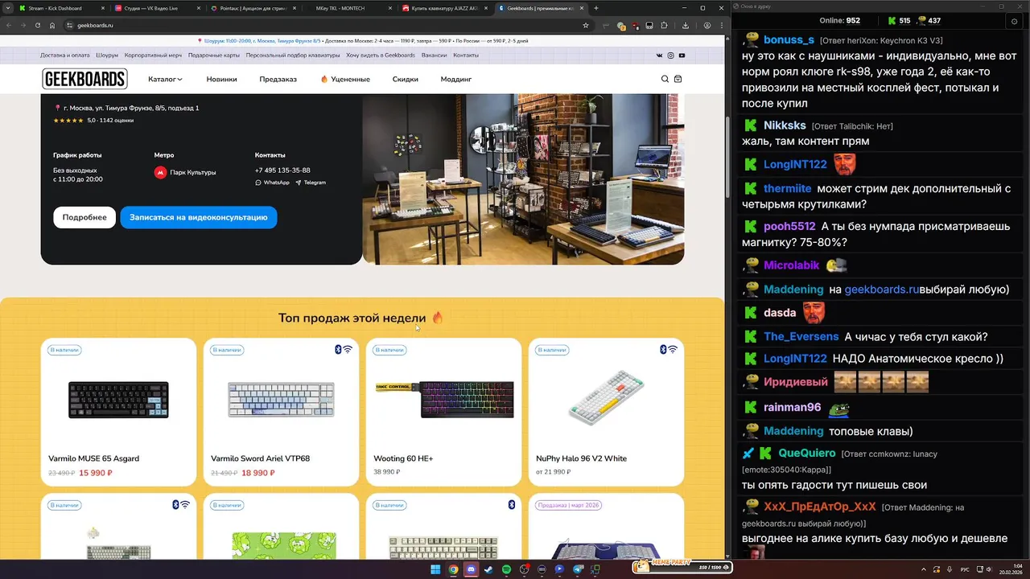Click the Wooting 60 HE+ product image
1030x579 pixels.
(444, 400)
